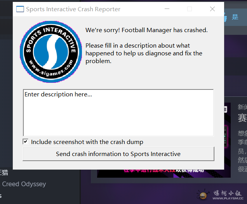Click the 是 button in the background Steam window
The image size is (247, 204).
235,17
